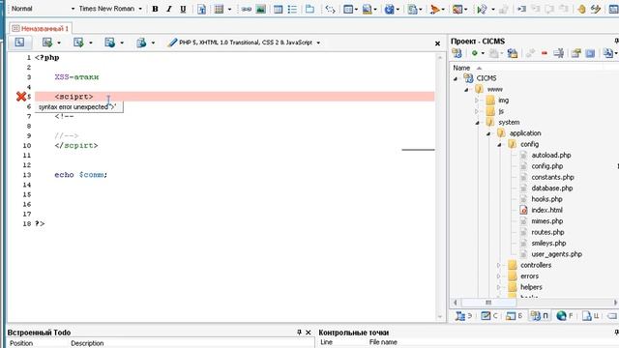Click the globe browser icon in top toolbar

click(390, 9)
